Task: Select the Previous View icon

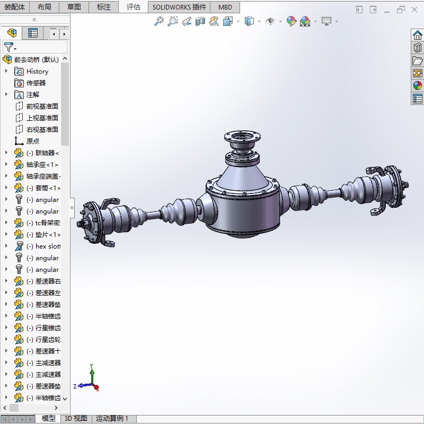Action: click(x=187, y=21)
